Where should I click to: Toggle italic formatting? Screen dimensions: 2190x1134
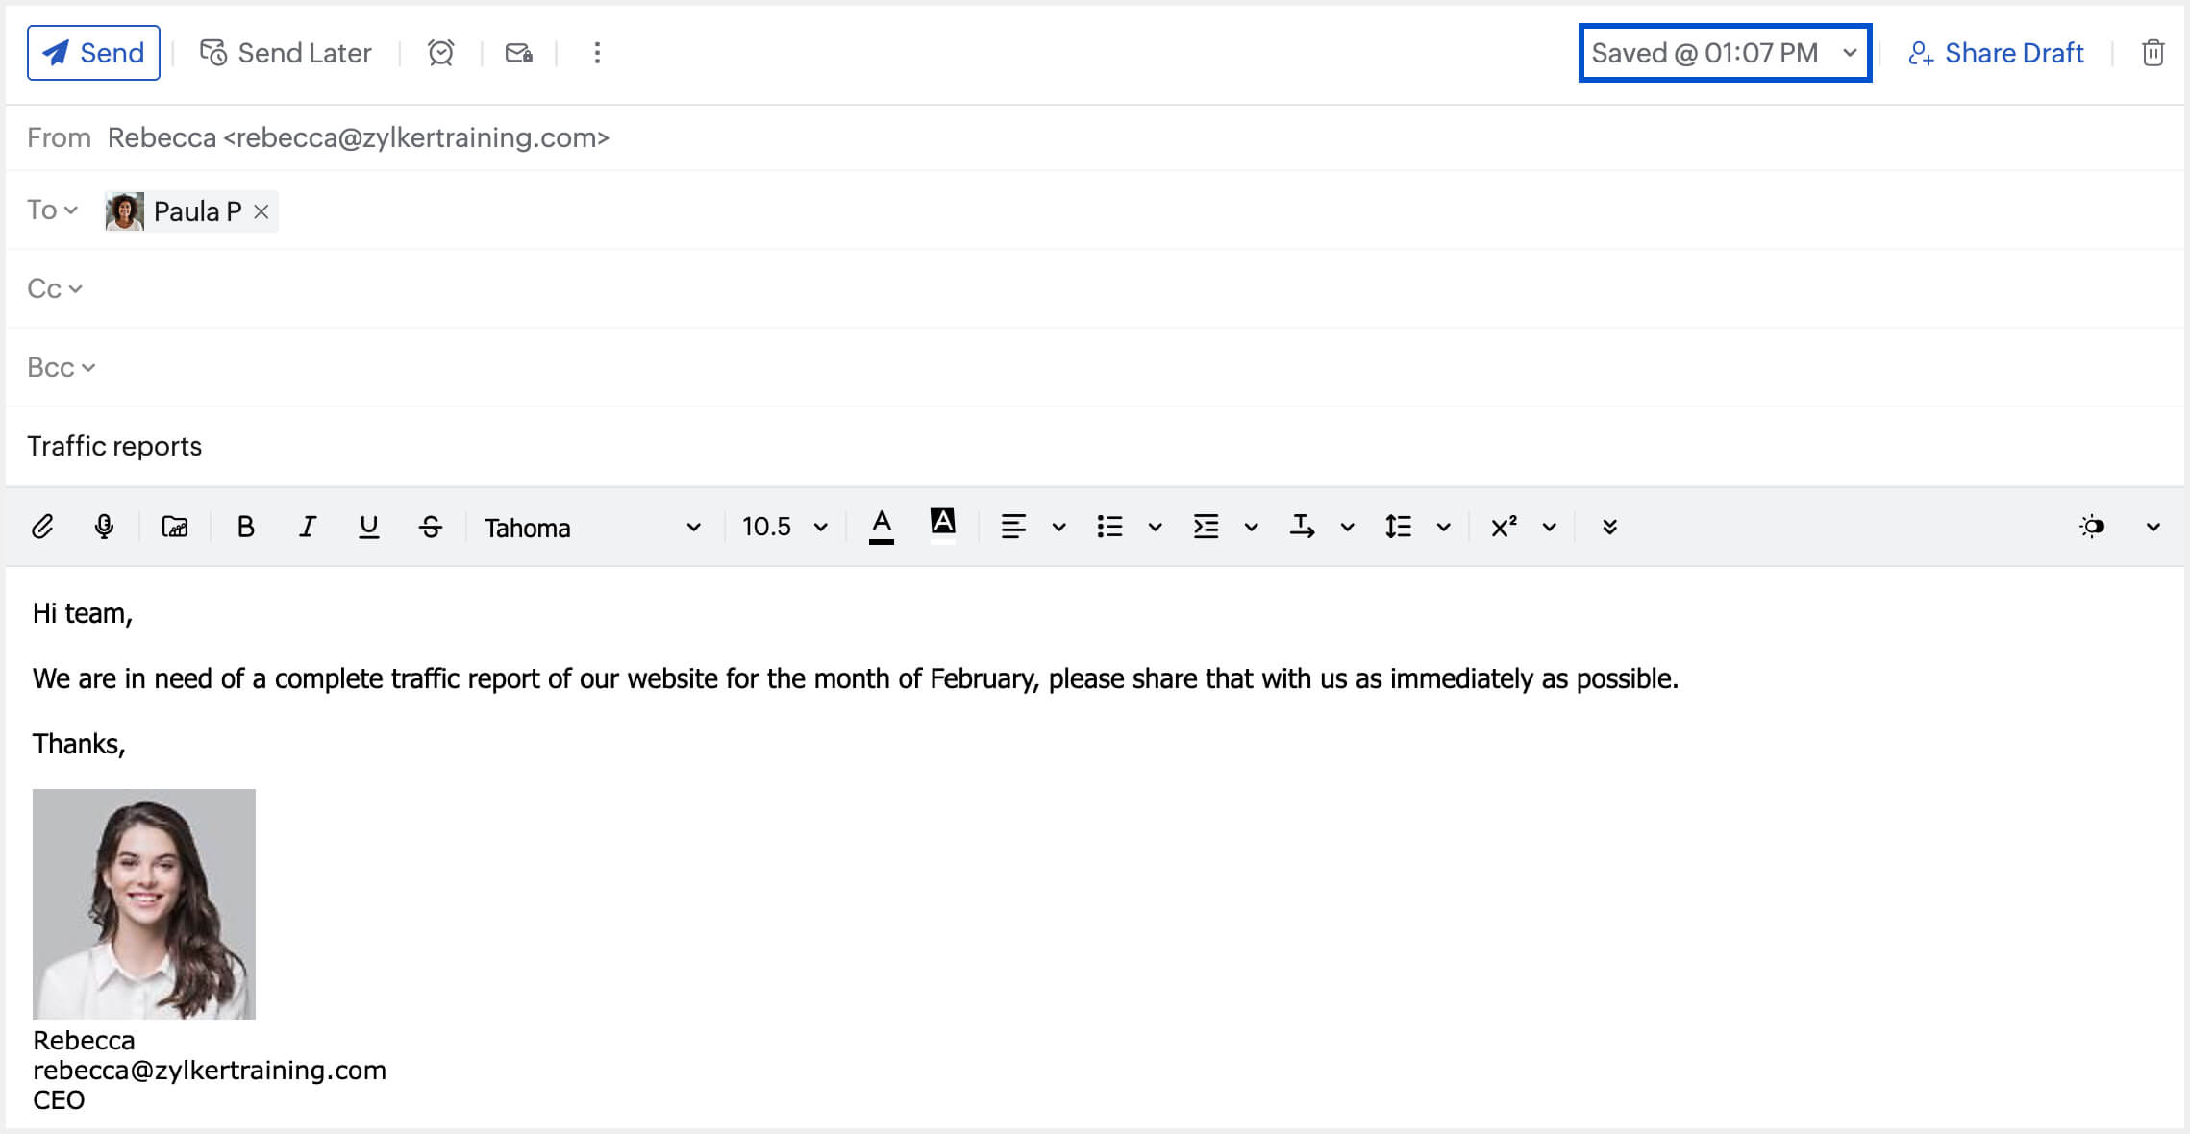point(307,527)
